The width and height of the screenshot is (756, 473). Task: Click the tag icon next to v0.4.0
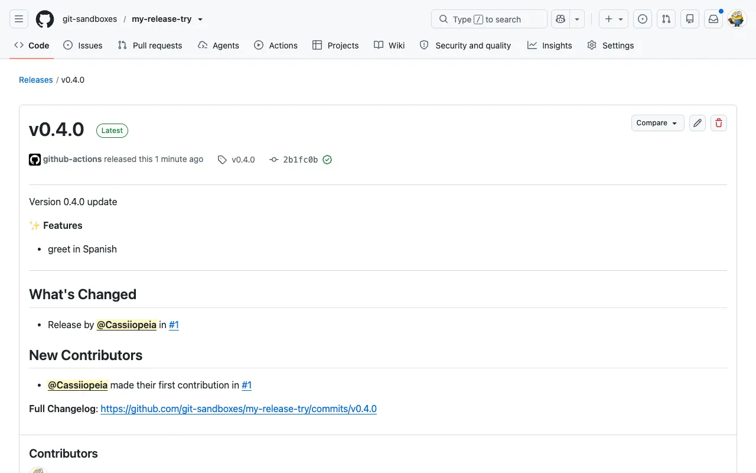[x=222, y=160]
